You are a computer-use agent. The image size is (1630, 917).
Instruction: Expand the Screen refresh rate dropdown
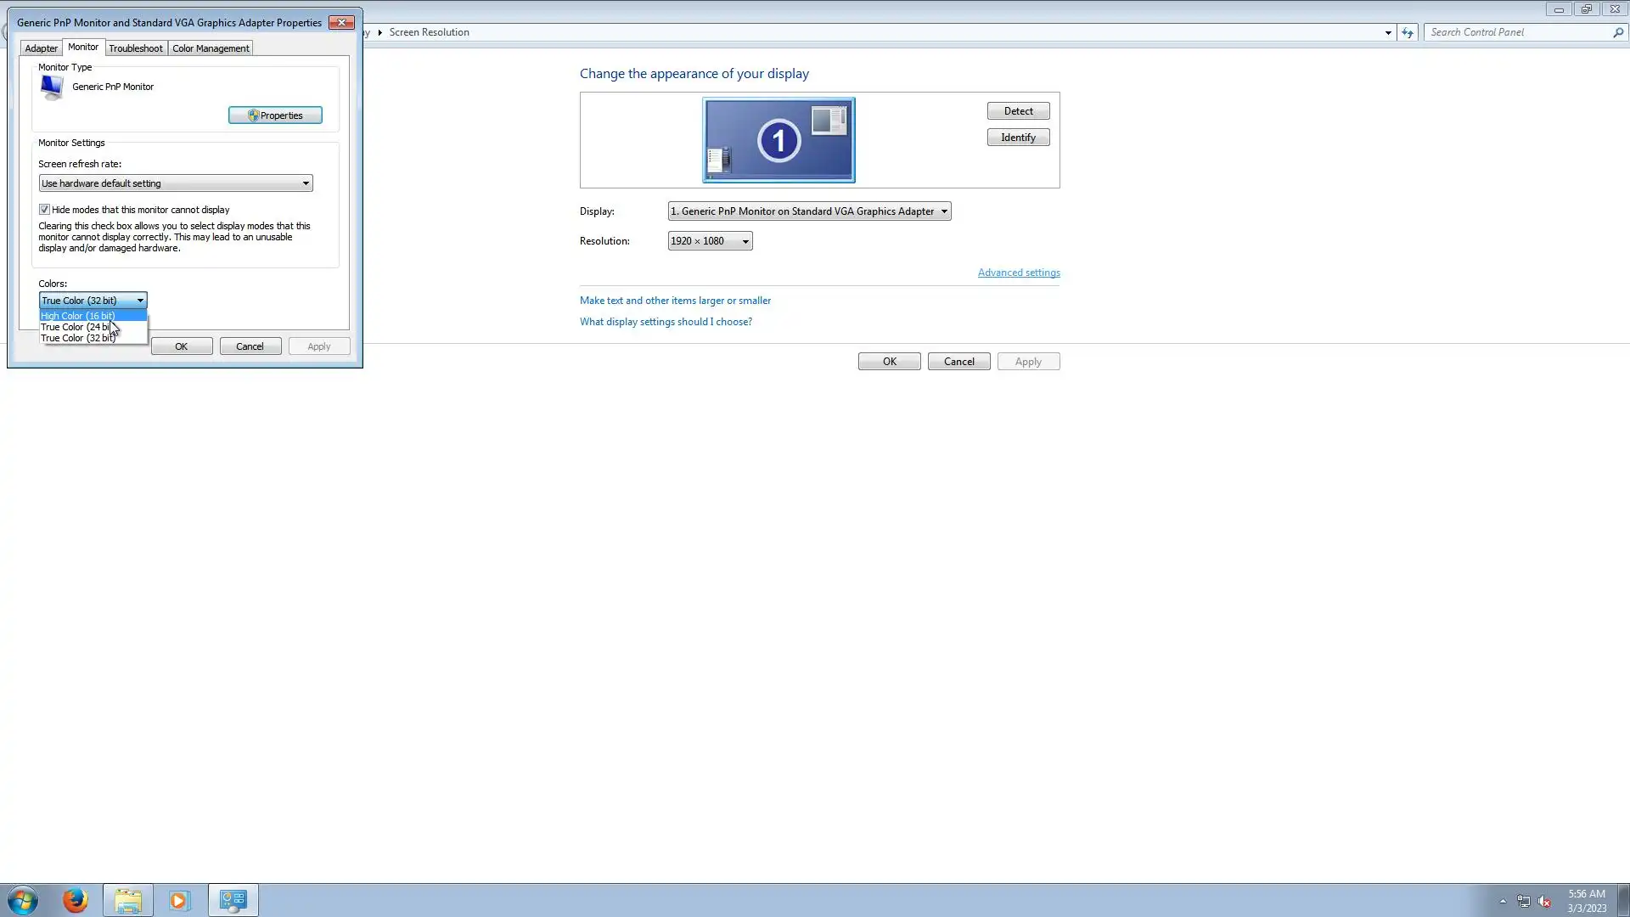pos(176,183)
